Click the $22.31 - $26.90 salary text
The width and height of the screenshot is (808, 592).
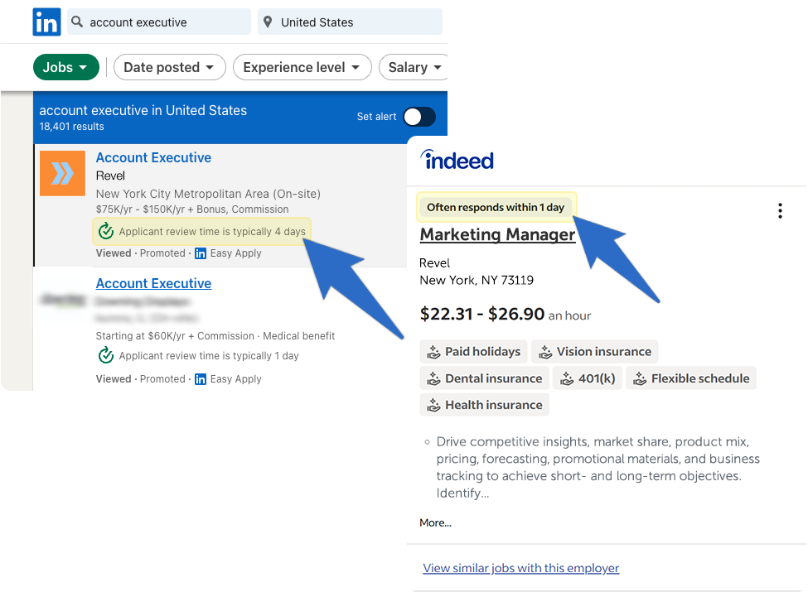(x=482, y=314)
